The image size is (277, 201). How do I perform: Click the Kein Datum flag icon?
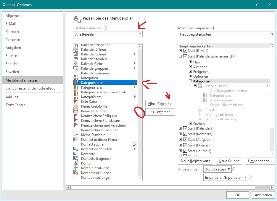[x=75, y=102]
